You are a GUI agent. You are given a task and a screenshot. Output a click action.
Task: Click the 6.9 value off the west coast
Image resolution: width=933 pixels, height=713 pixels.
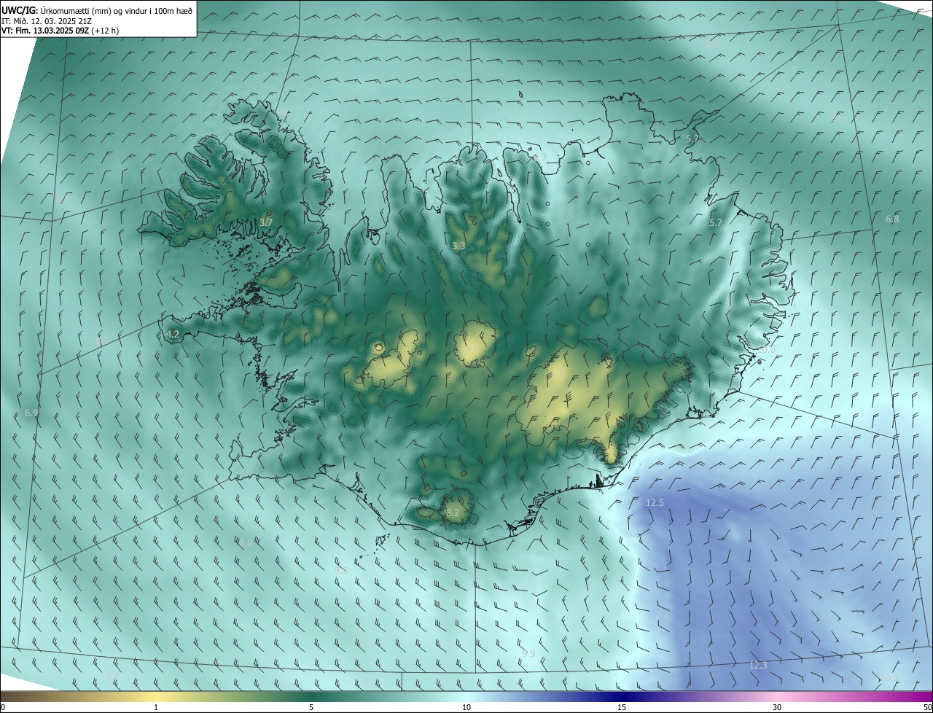(x=31, y=413)
